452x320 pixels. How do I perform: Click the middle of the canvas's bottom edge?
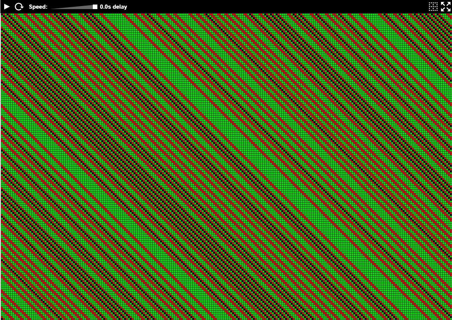(226, 318)
